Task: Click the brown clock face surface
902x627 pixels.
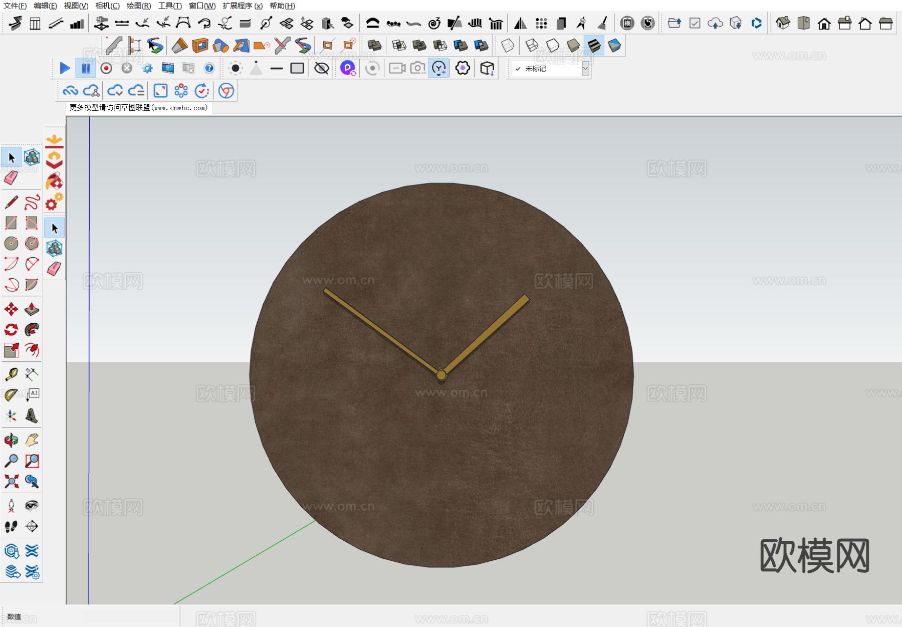Action: click(x=441, y=451)
